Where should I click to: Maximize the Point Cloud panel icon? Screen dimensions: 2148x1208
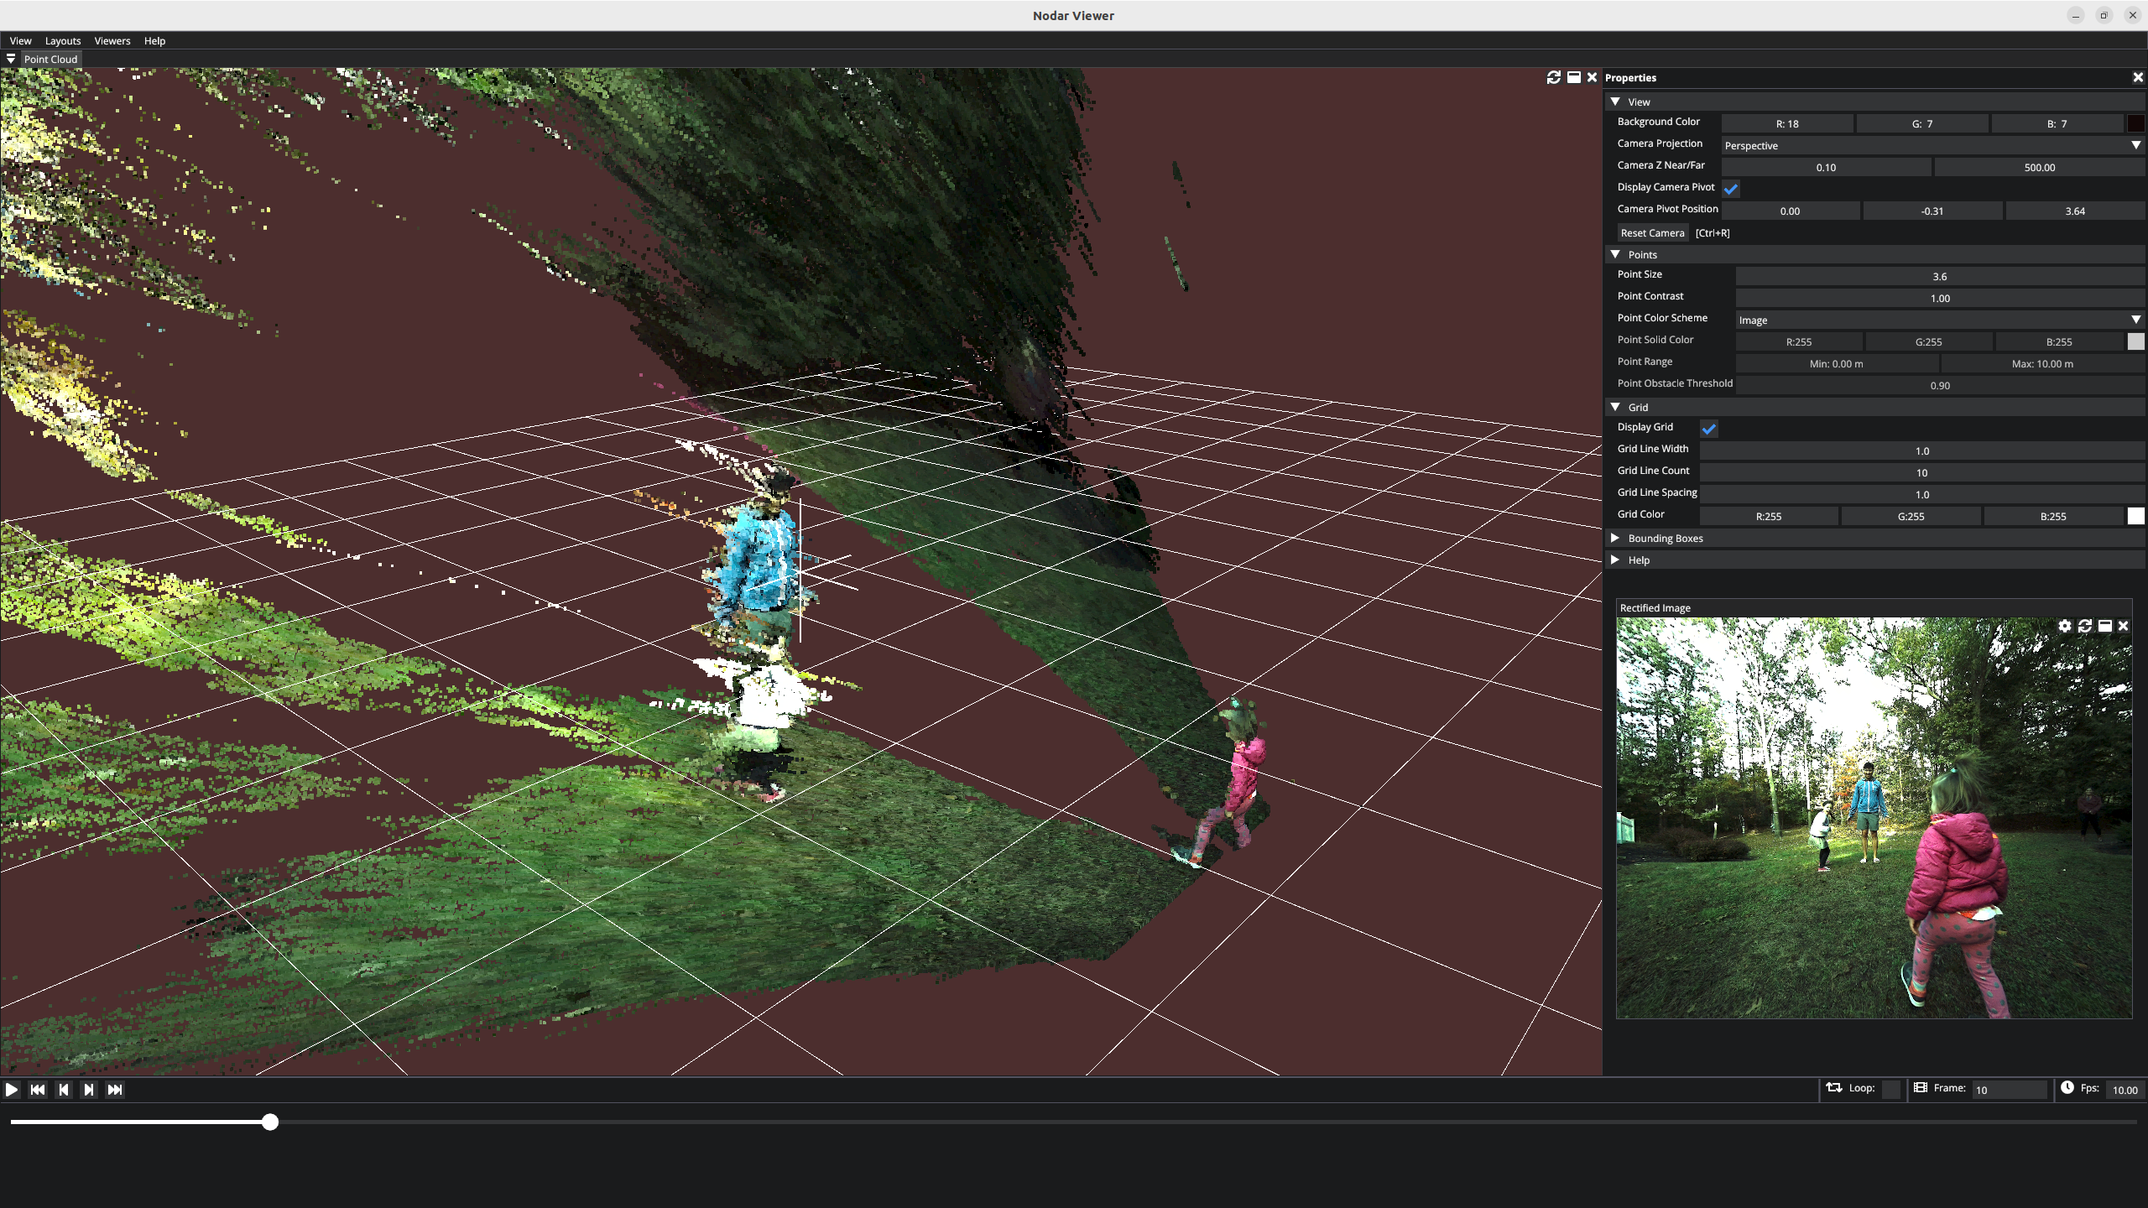(x=1574, y=77)
